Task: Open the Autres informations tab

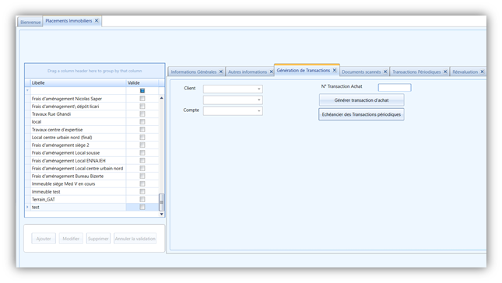Action: point(247,72)
